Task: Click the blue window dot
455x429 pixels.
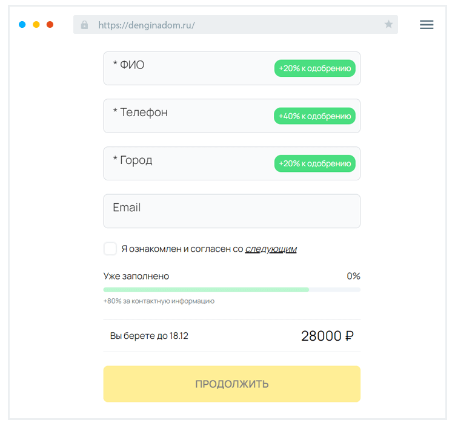Action: (x=22, y=25)
